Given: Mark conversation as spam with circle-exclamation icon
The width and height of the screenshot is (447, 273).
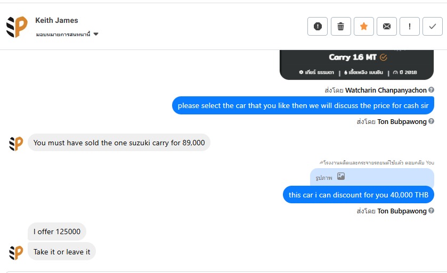Looking at the screenshot, I should pos(318,26).
